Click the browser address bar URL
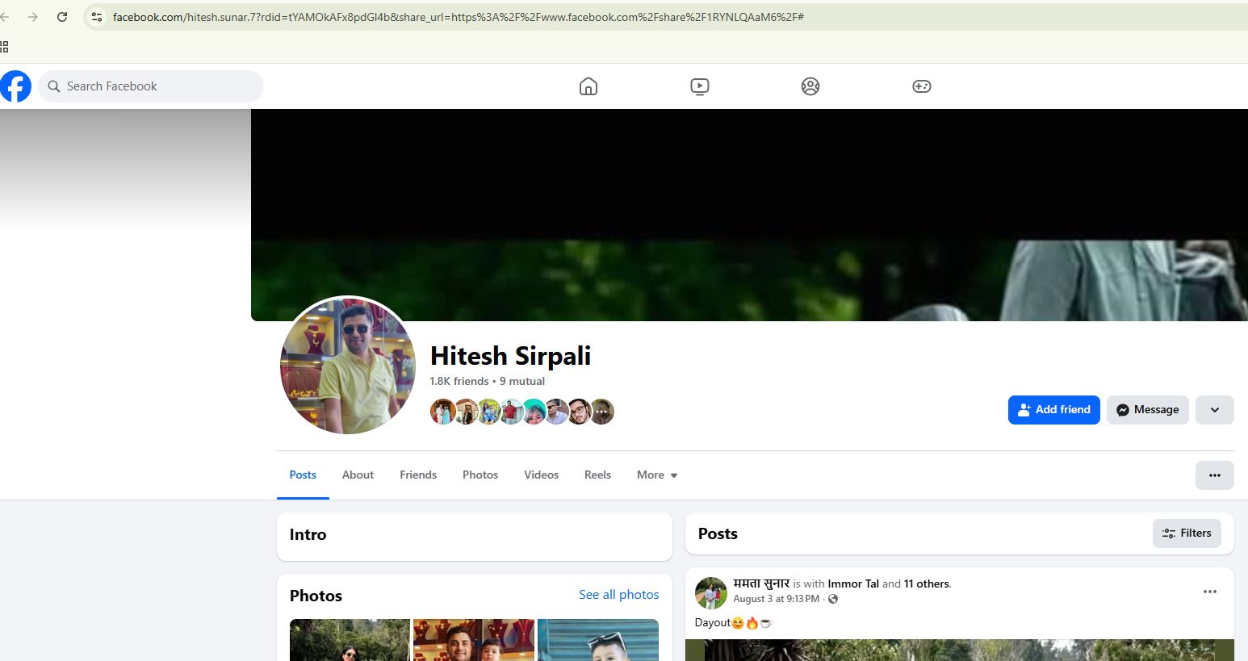This screenshot has width=1248, height=661. point(458,17)
